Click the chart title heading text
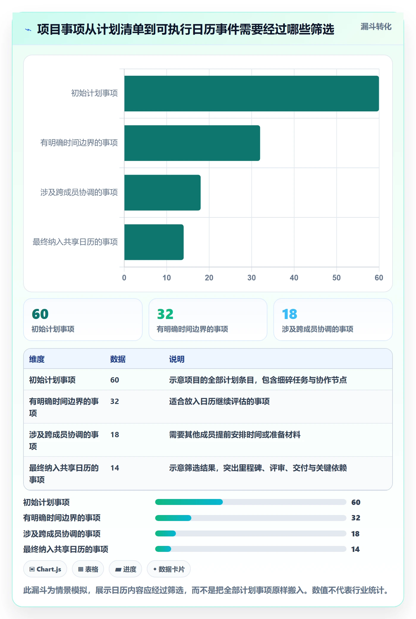Image resolution: width=416 pixels, height=619 pixels. pos(186,29)
